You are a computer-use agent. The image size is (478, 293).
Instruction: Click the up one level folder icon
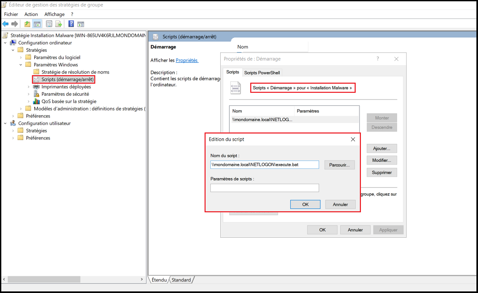(x=27, y=24)
